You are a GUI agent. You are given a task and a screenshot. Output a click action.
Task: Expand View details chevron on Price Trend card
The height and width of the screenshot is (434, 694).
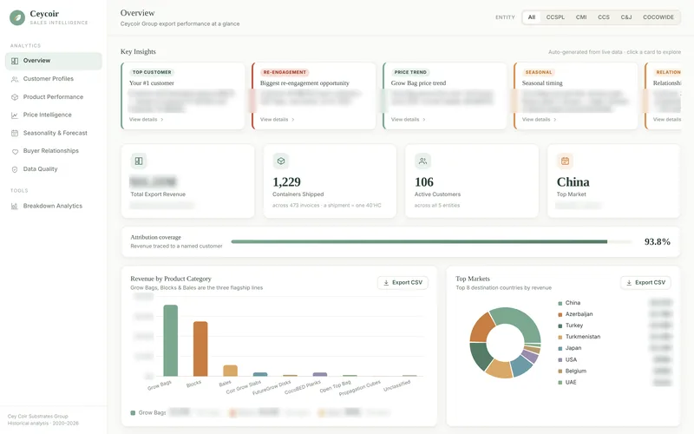[424, 120]
